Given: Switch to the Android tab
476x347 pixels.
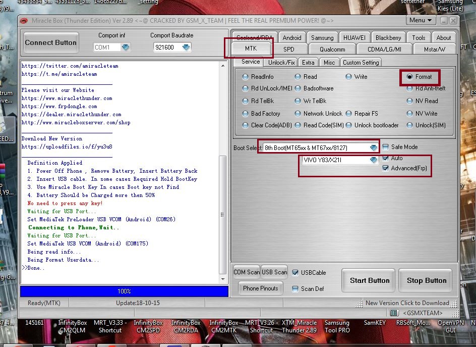Looking at the screenshot, I should pos(292,38).
